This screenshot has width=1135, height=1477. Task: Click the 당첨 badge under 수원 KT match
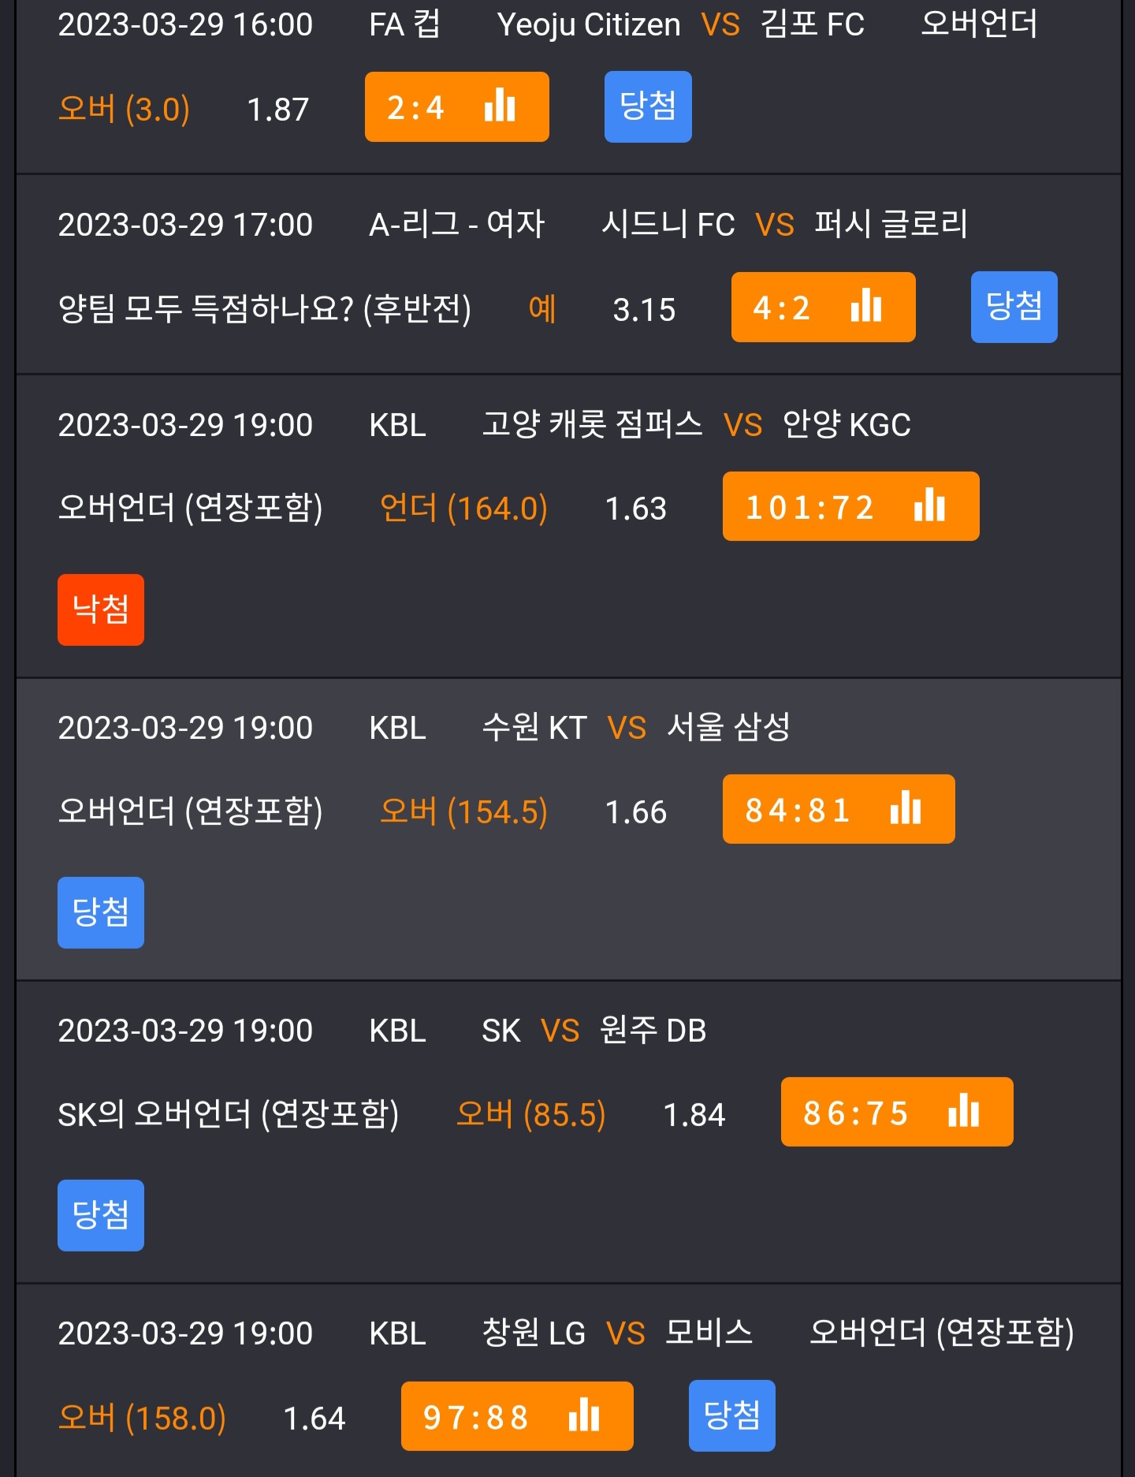click(101, 912)
